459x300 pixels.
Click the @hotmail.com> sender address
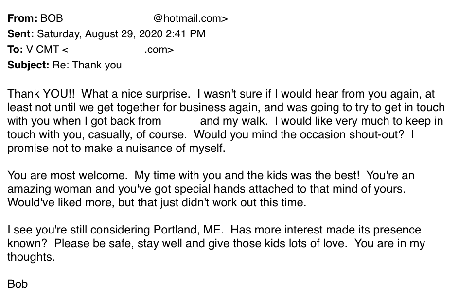pos(190,18)
